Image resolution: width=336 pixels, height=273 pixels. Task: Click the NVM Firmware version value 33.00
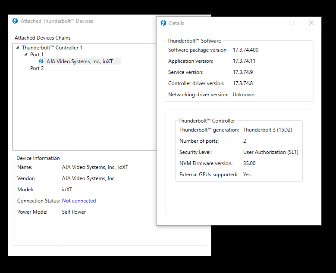click(249, 163)
